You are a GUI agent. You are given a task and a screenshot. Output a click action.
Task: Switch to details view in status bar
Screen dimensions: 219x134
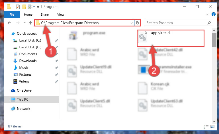(x=206, y=127)
